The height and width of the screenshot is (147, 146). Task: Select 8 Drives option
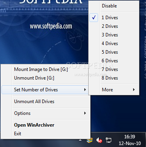(114, 78)
